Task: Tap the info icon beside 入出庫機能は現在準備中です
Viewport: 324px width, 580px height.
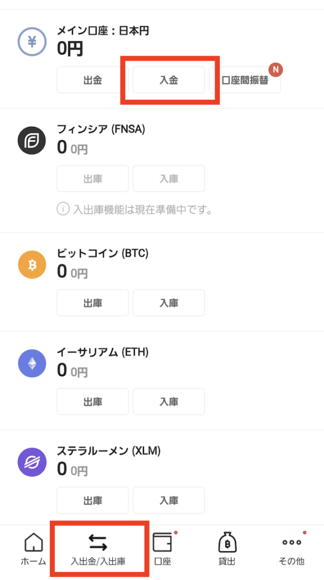Action: coord(63,210)
